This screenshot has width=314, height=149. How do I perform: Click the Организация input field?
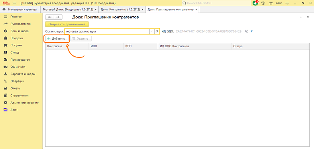pos(107,31)
